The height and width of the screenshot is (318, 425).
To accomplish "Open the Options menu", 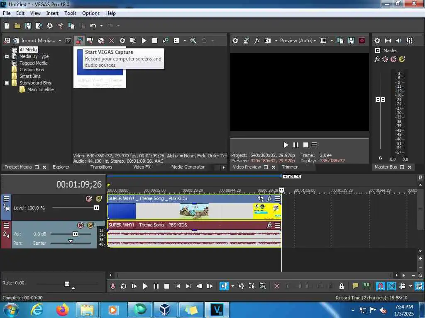I will pyautogui.click(x=91, y=13).
